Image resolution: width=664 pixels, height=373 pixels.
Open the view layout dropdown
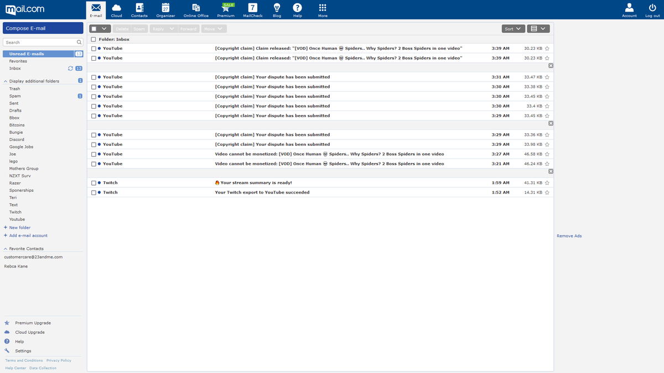pos(538,29)
